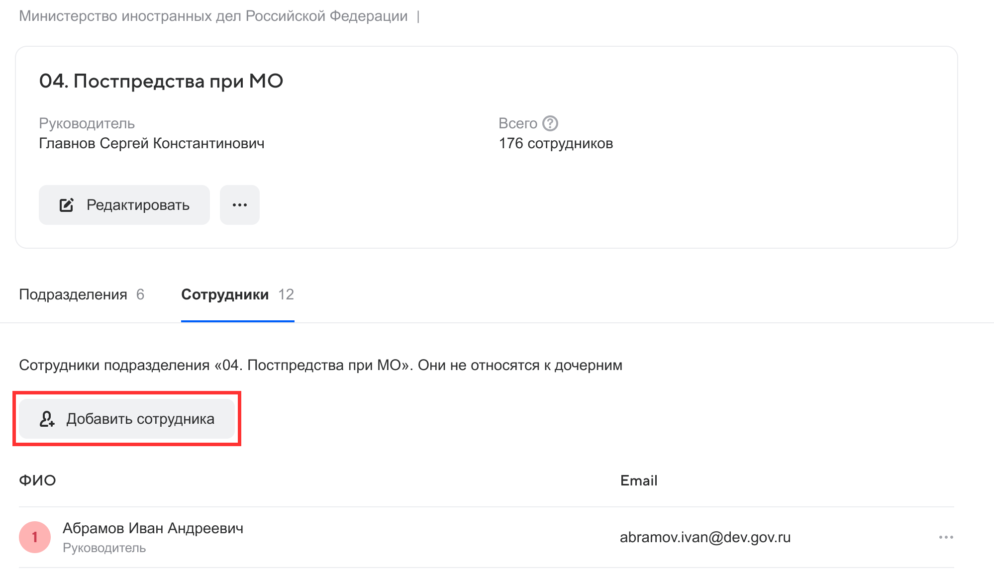994x572 pixels.
Task: Go to the Министерство иностранных дел breadcrumb
Action: pos(213,16)
